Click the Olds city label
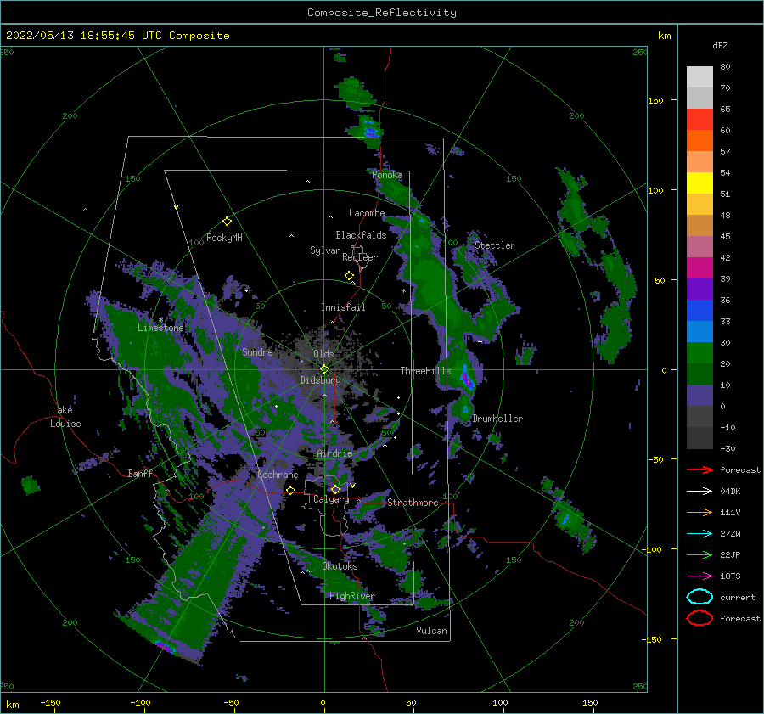This screenshot has width=764, height=714. point(323,353)
